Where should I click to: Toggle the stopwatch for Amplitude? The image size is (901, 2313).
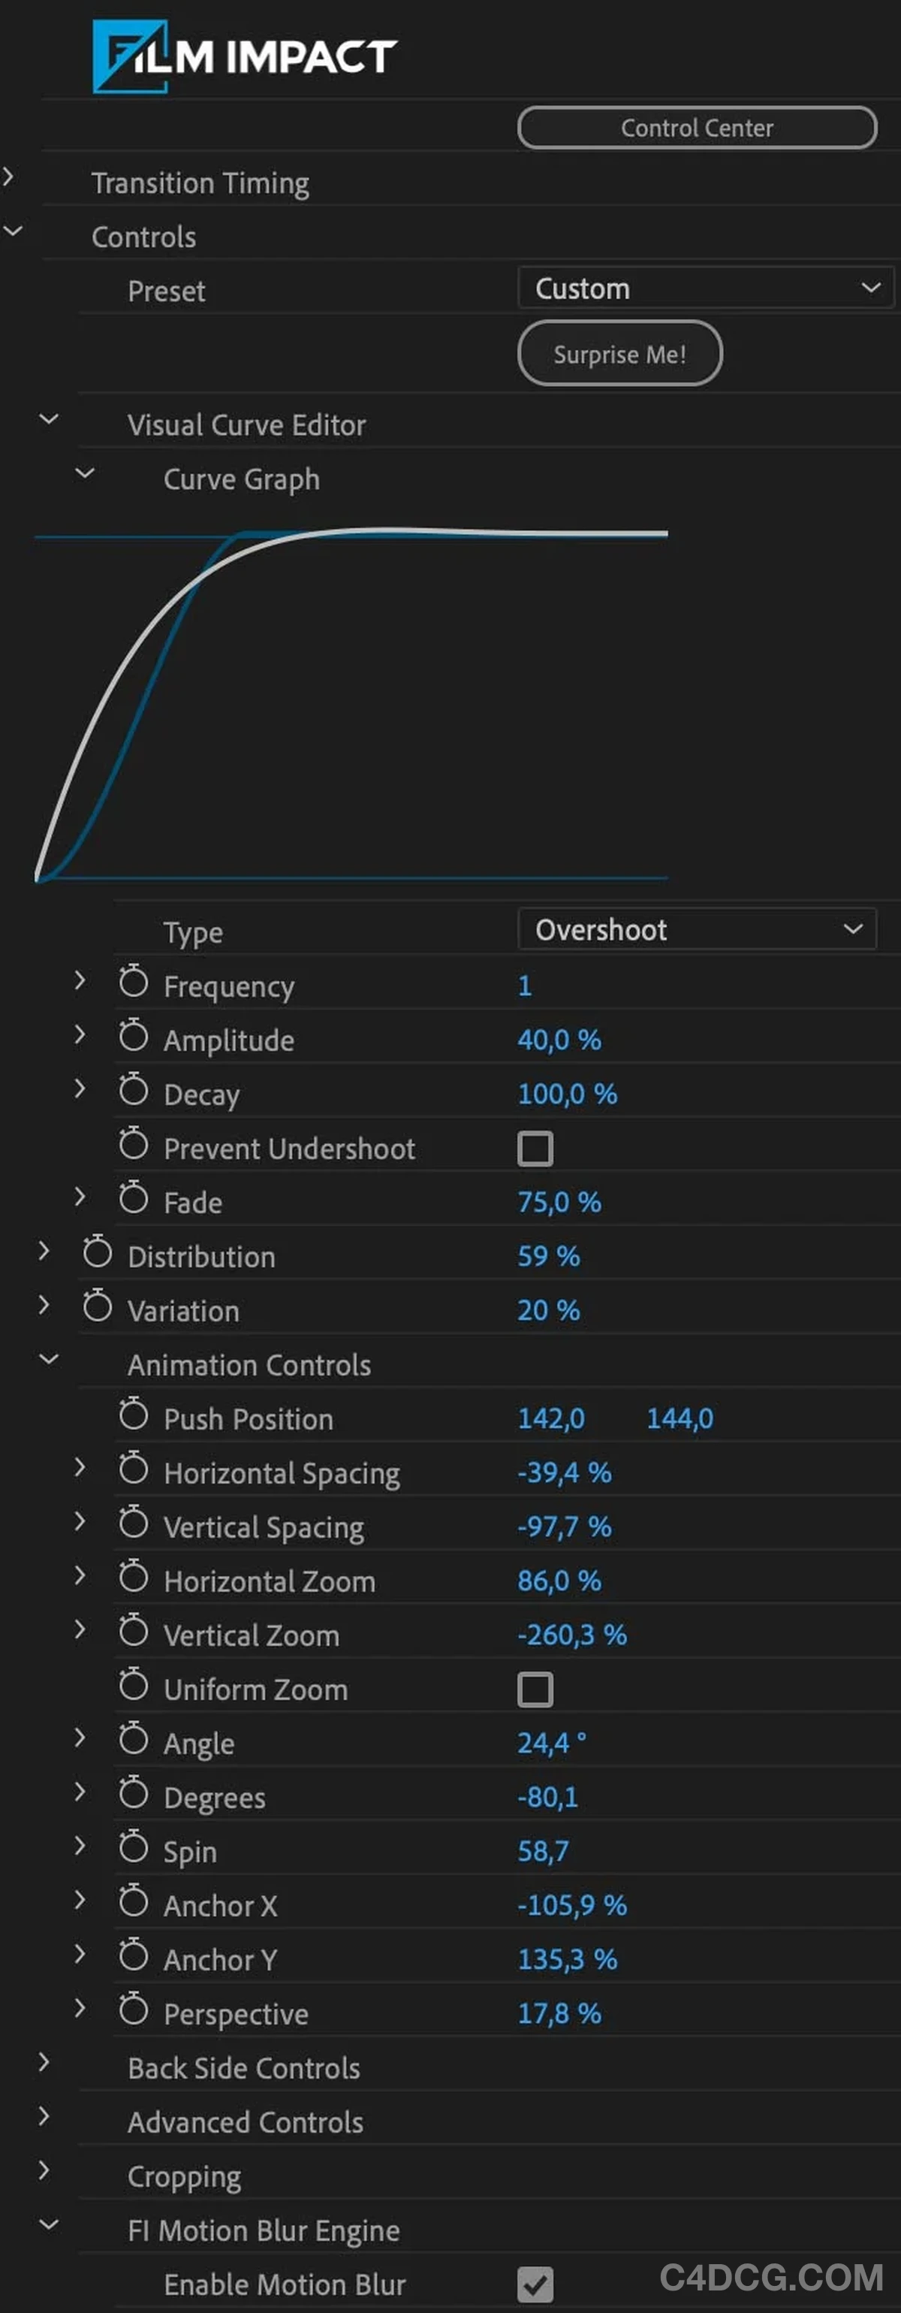pyautogui.click(x=133, y=1036)
